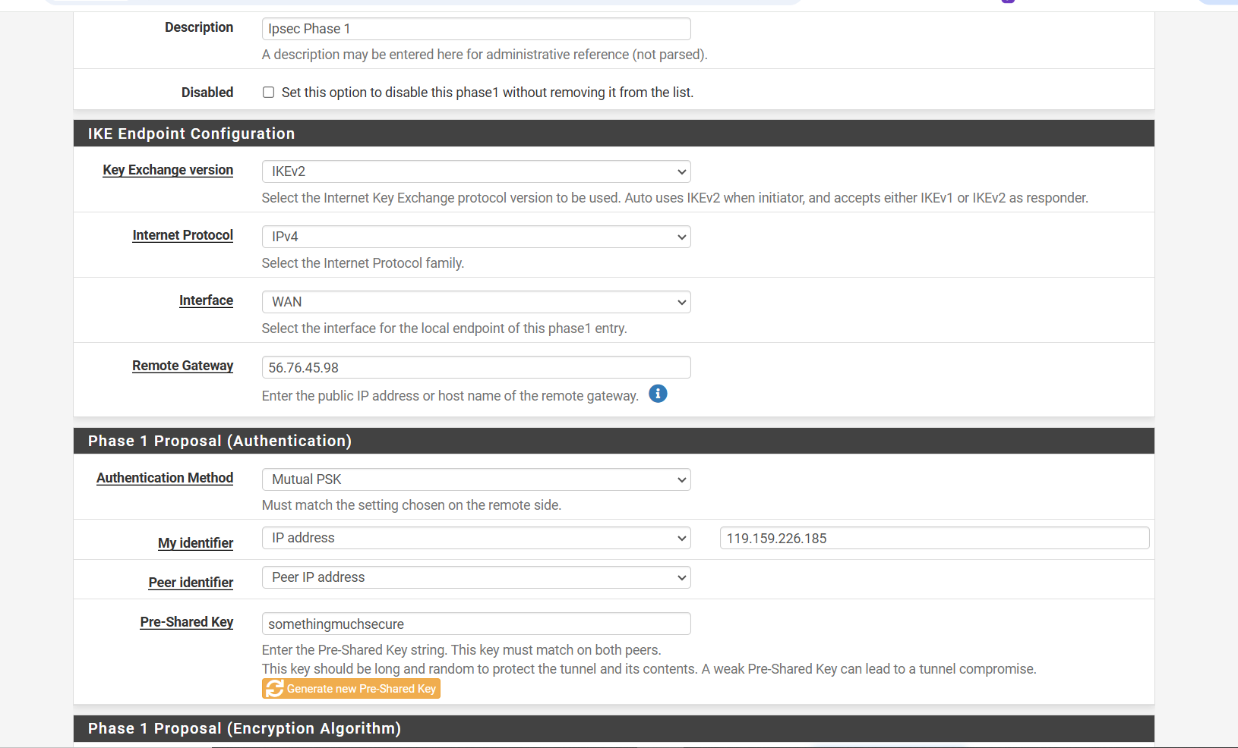Image resolution: width=1238 pixels, height=748 pixels.
Task: Tick the Disabled phase1 checkbox
Action: click(268, 93)
